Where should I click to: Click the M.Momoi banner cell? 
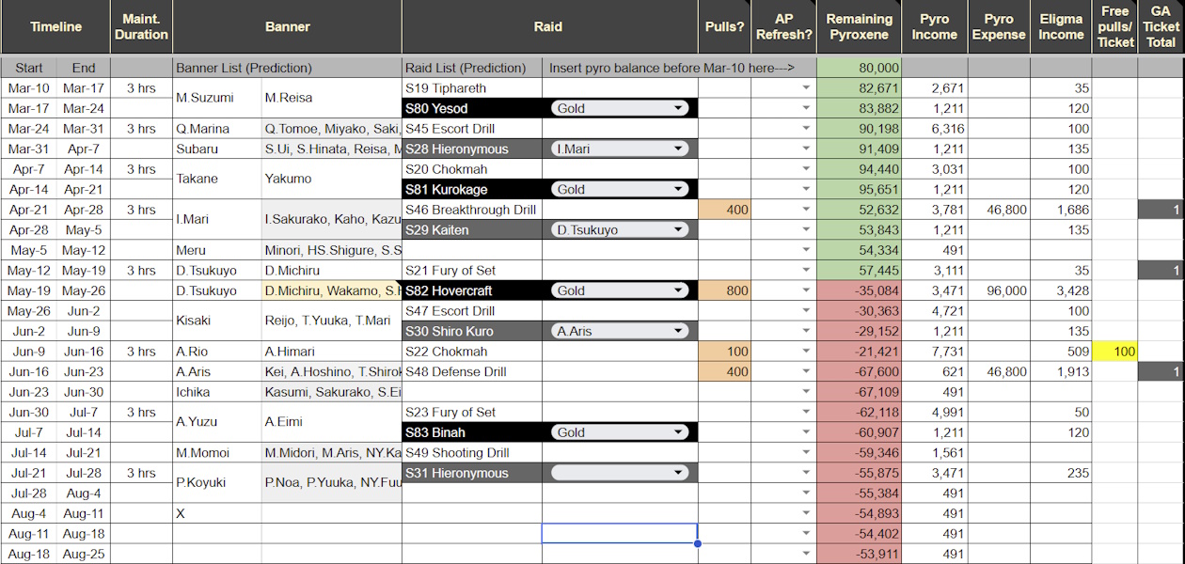click(x=217, y=453)
